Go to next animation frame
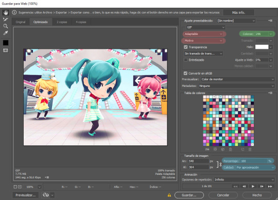The image size is (278, 200). click(x=262, y=186)
